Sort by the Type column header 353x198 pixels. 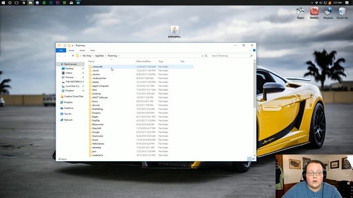(x=161, y=61)
